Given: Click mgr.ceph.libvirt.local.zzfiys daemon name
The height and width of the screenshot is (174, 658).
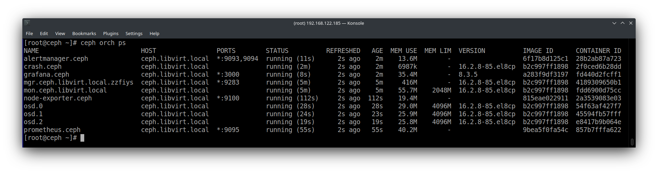Looking at the screenshot, I should [78, 83].
